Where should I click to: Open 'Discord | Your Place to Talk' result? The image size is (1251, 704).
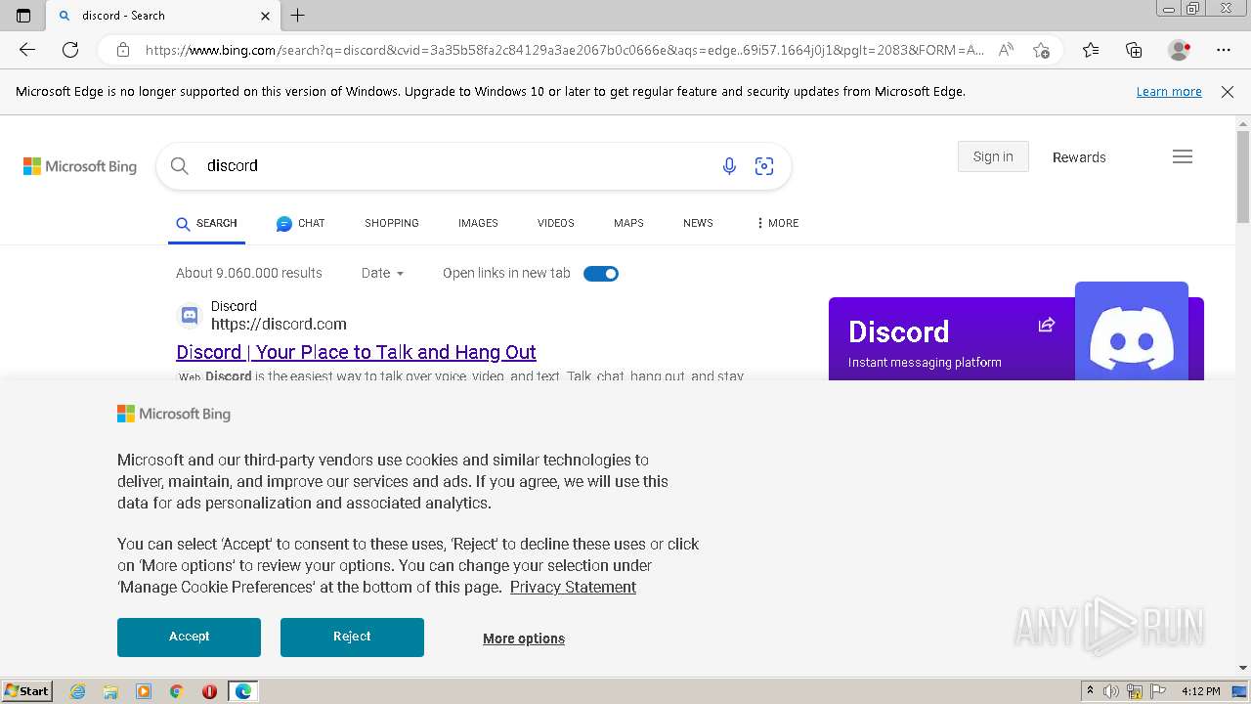[x=356, y=352]
